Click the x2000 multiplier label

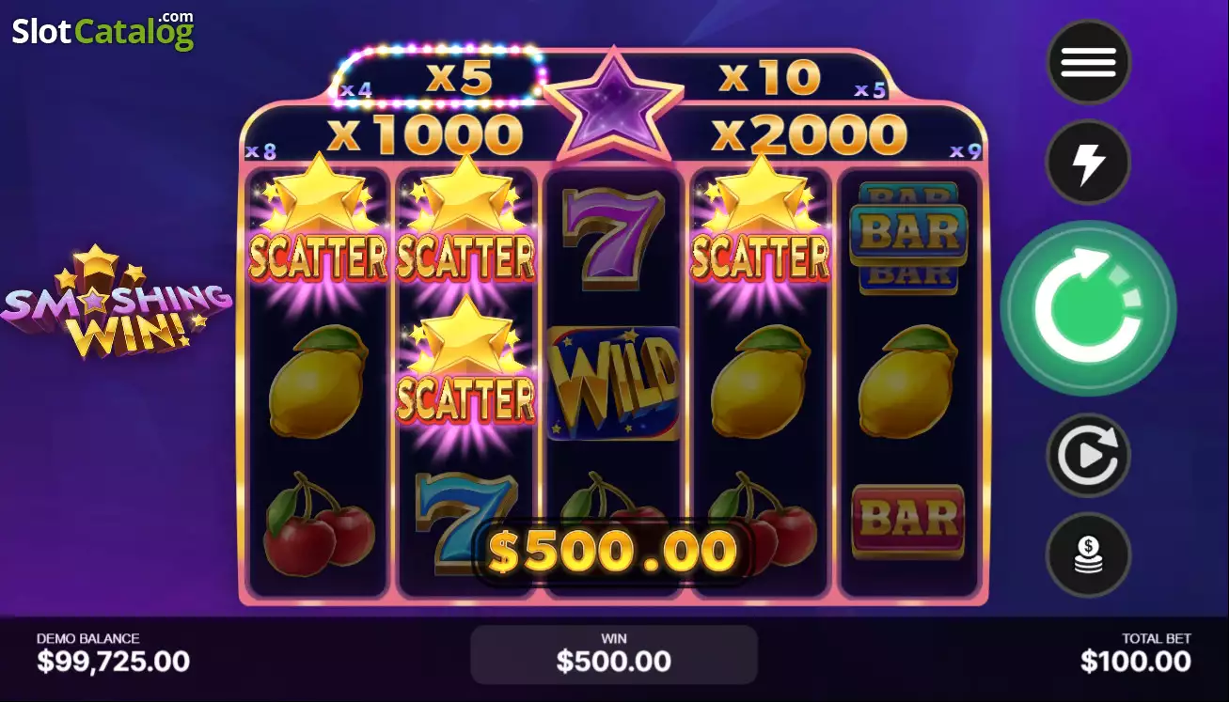coord(809,135)
